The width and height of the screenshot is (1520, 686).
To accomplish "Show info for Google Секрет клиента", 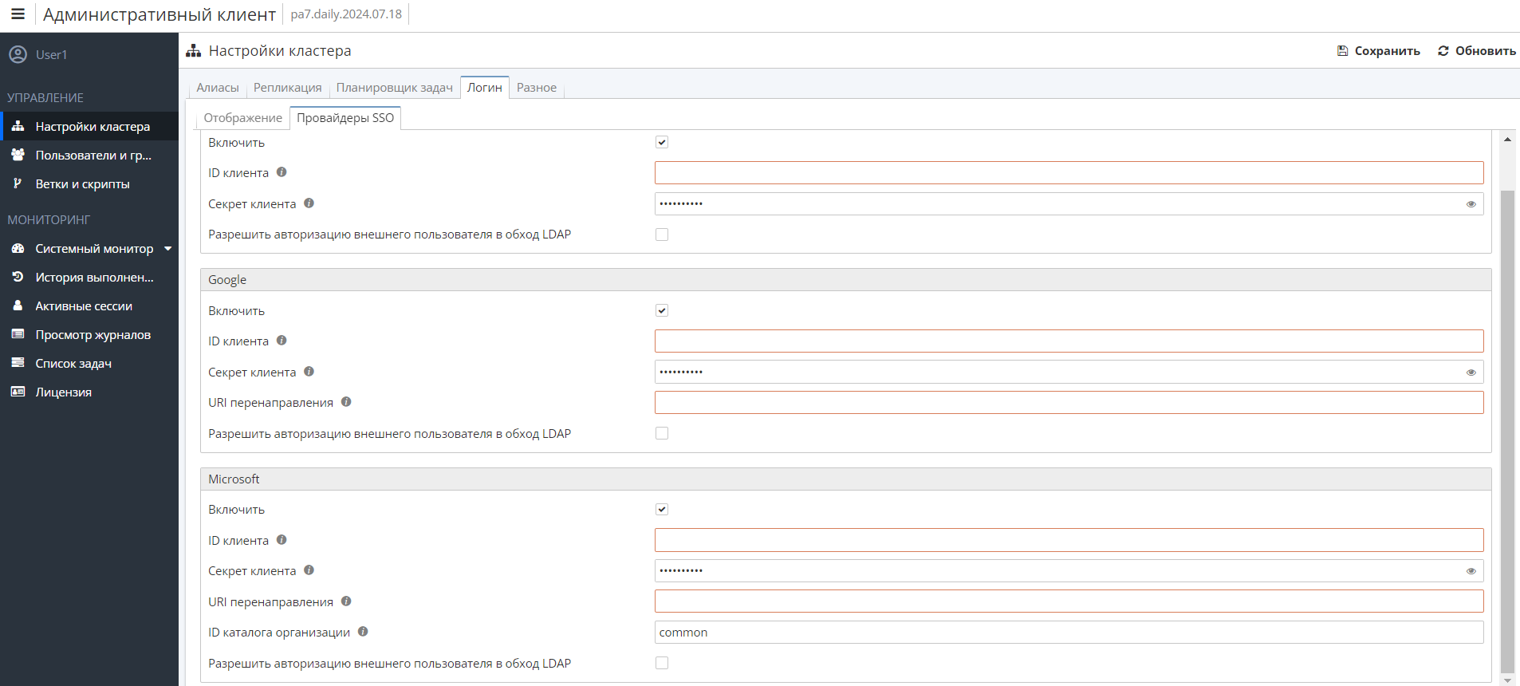I will pyautogui.click(x=309, y=372).
